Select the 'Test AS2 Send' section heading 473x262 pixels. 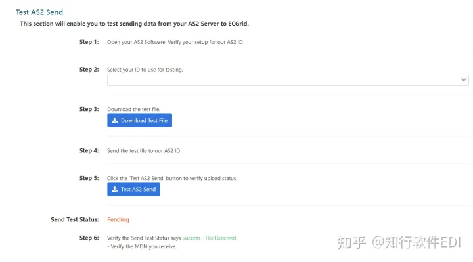[x=39, y=12]
